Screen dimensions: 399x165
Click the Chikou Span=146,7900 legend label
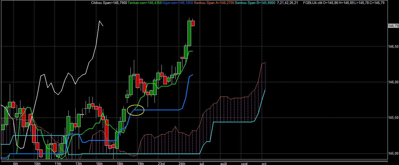(109, 3)
